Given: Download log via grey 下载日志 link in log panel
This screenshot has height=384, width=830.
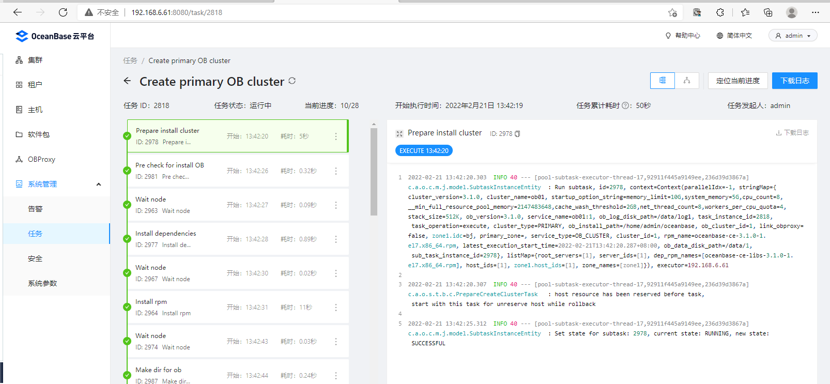Looking at the screenshot, I should (x=792, y=133).
